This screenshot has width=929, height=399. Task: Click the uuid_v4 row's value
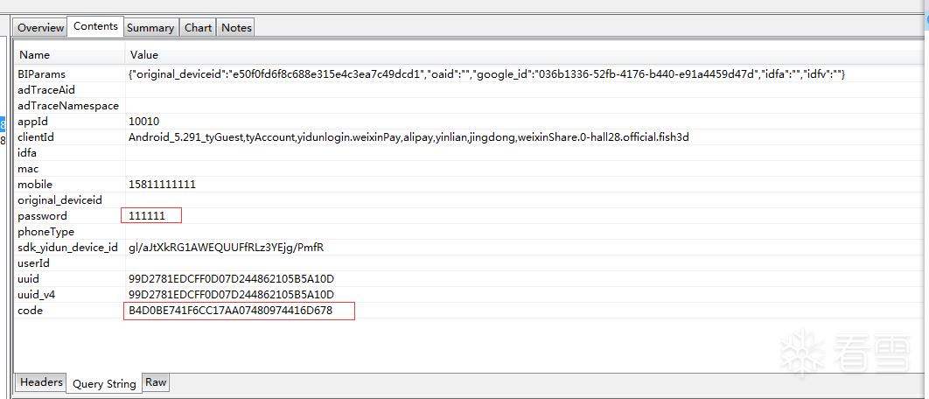click(232, 295)
